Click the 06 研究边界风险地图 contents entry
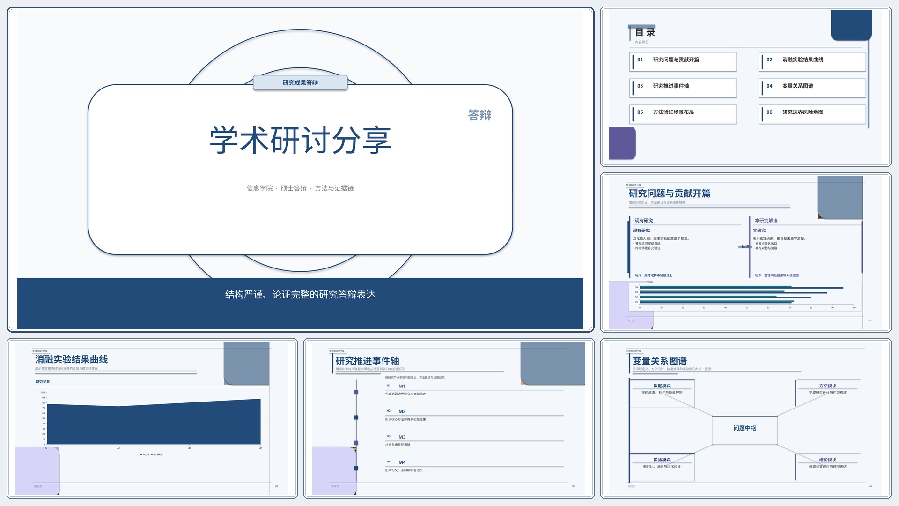This screenshot has width=899, height=506. (x=812, y=114)
